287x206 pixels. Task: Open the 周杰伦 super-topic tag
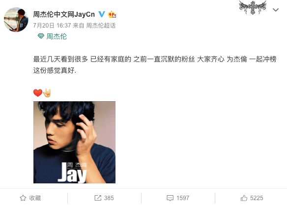(x=57, y=36)
